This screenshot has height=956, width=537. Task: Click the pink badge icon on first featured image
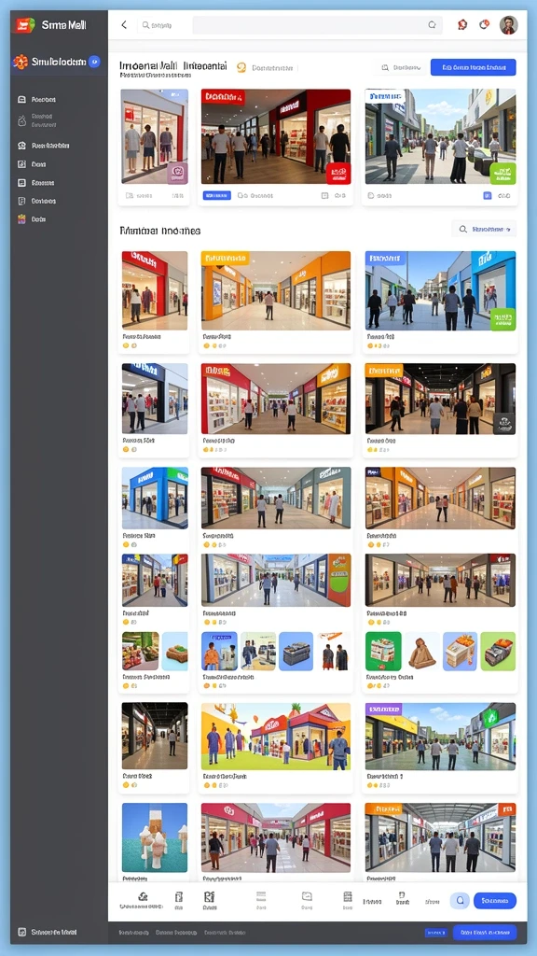pyautogui.click(x=178, y=173)
